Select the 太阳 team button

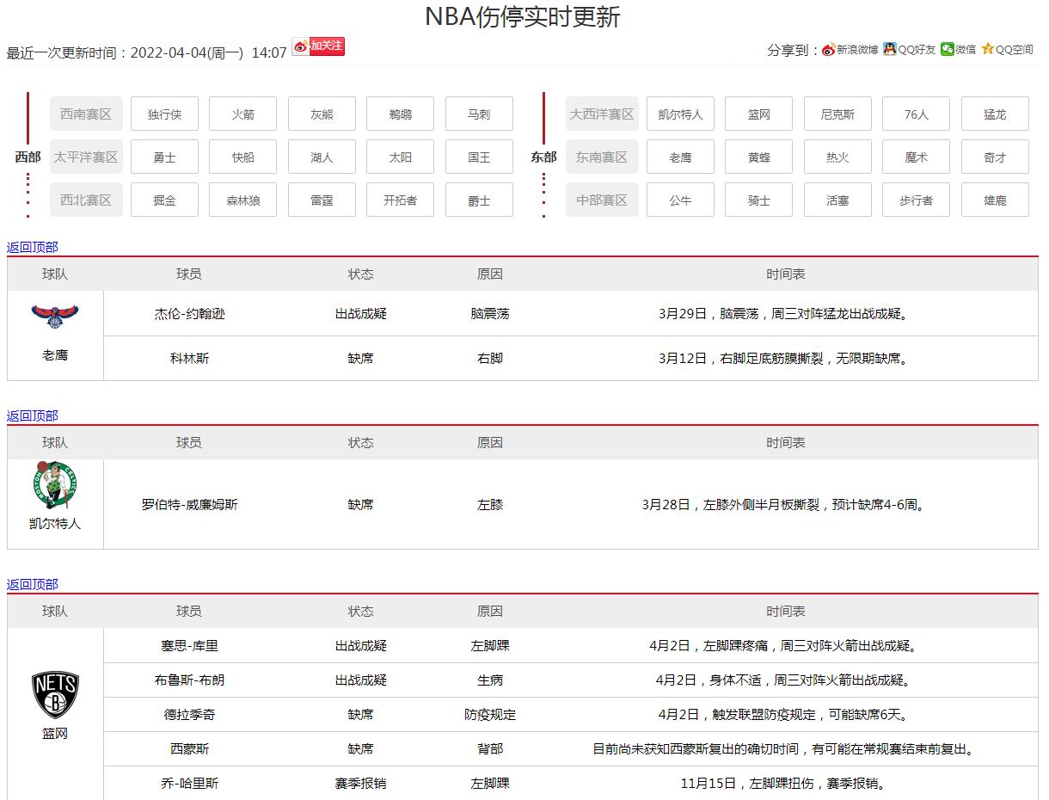coord(401,157)
